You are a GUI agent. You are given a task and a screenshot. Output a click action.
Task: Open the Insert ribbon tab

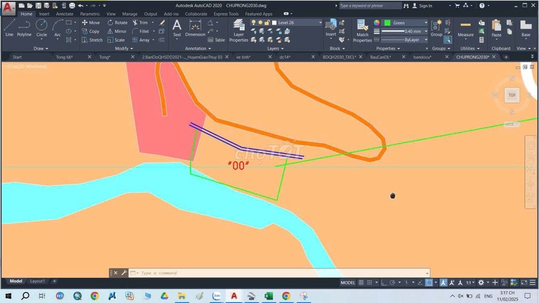[x=44, y=14]
